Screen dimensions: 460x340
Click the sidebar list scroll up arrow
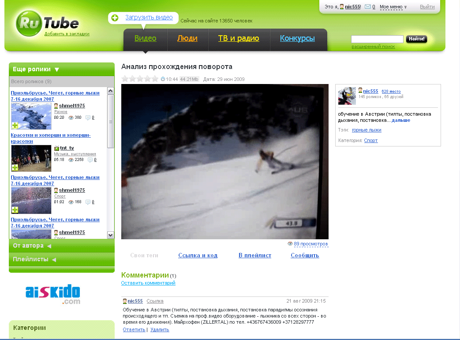(111, 91)
